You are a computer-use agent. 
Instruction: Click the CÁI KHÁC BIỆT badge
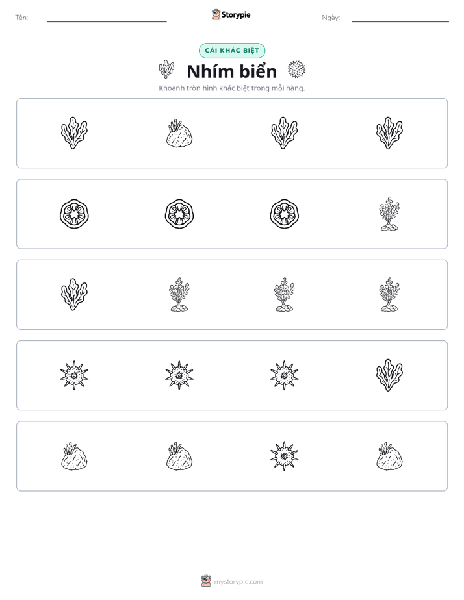[232, 51]
